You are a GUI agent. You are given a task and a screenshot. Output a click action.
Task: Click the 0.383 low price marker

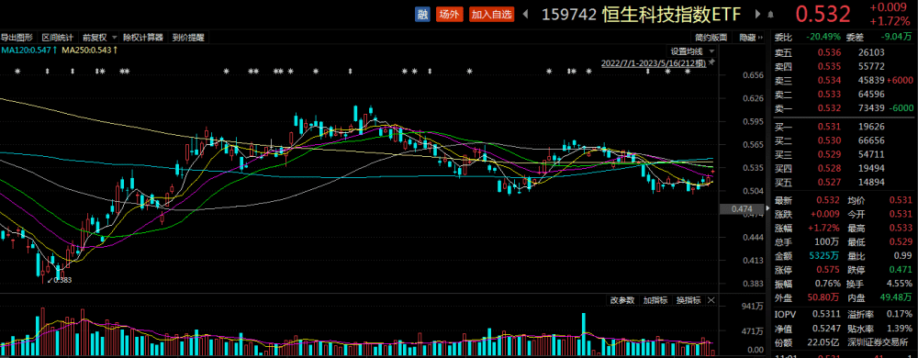point(61,281)
